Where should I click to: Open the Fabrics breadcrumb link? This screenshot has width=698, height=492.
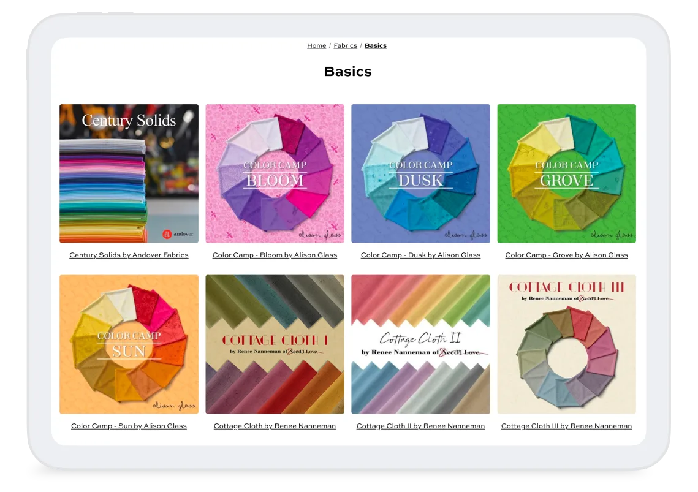(346, 45)
